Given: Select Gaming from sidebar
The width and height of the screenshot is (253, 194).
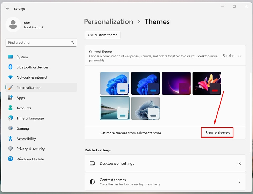Looking at the screenshot, I should click(41, 128).
